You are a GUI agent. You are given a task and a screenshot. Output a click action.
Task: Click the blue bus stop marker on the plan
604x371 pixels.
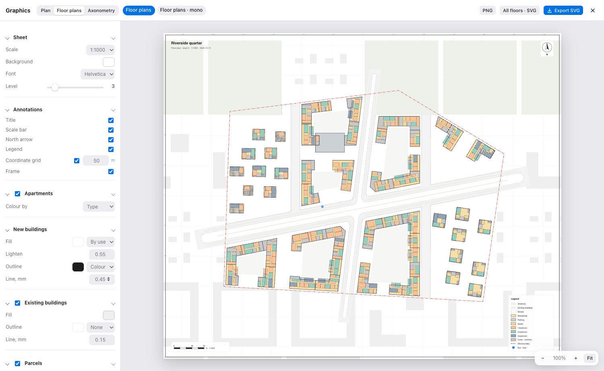pyautogui.click(x=322, y=206)
